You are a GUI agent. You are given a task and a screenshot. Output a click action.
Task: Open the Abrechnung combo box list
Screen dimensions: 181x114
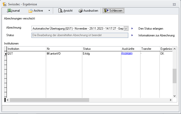[x=126, y=29]
